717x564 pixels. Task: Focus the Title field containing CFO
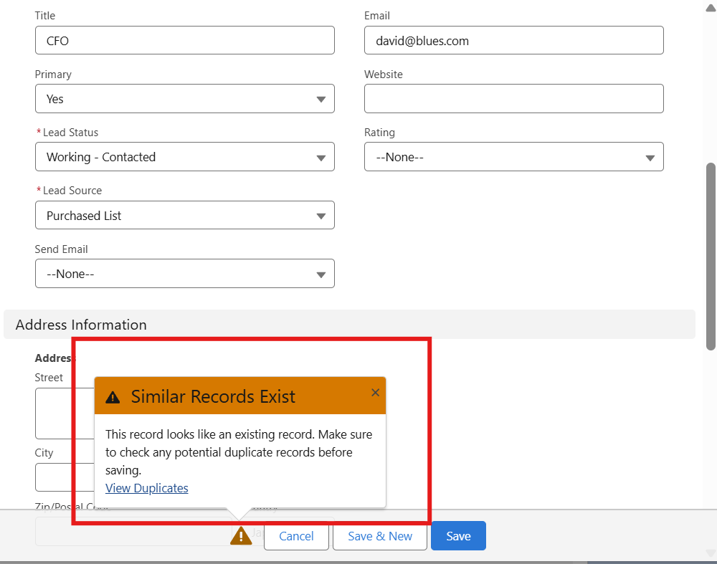coord(184,41)
